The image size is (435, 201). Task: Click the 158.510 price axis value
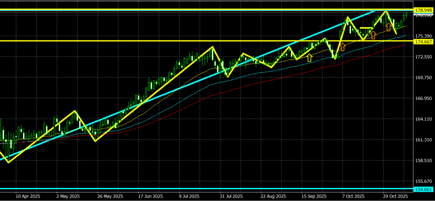[424, 161]
